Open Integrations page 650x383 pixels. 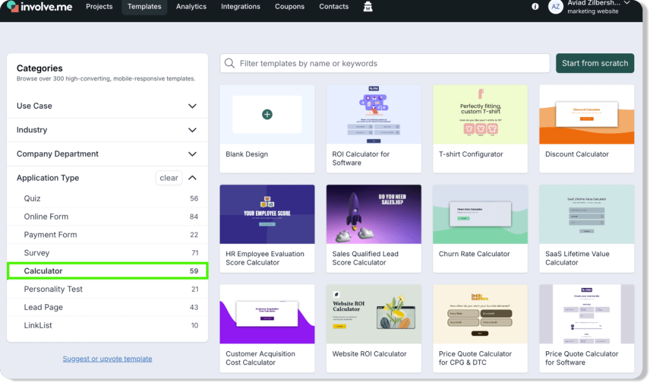click(241, 6)
